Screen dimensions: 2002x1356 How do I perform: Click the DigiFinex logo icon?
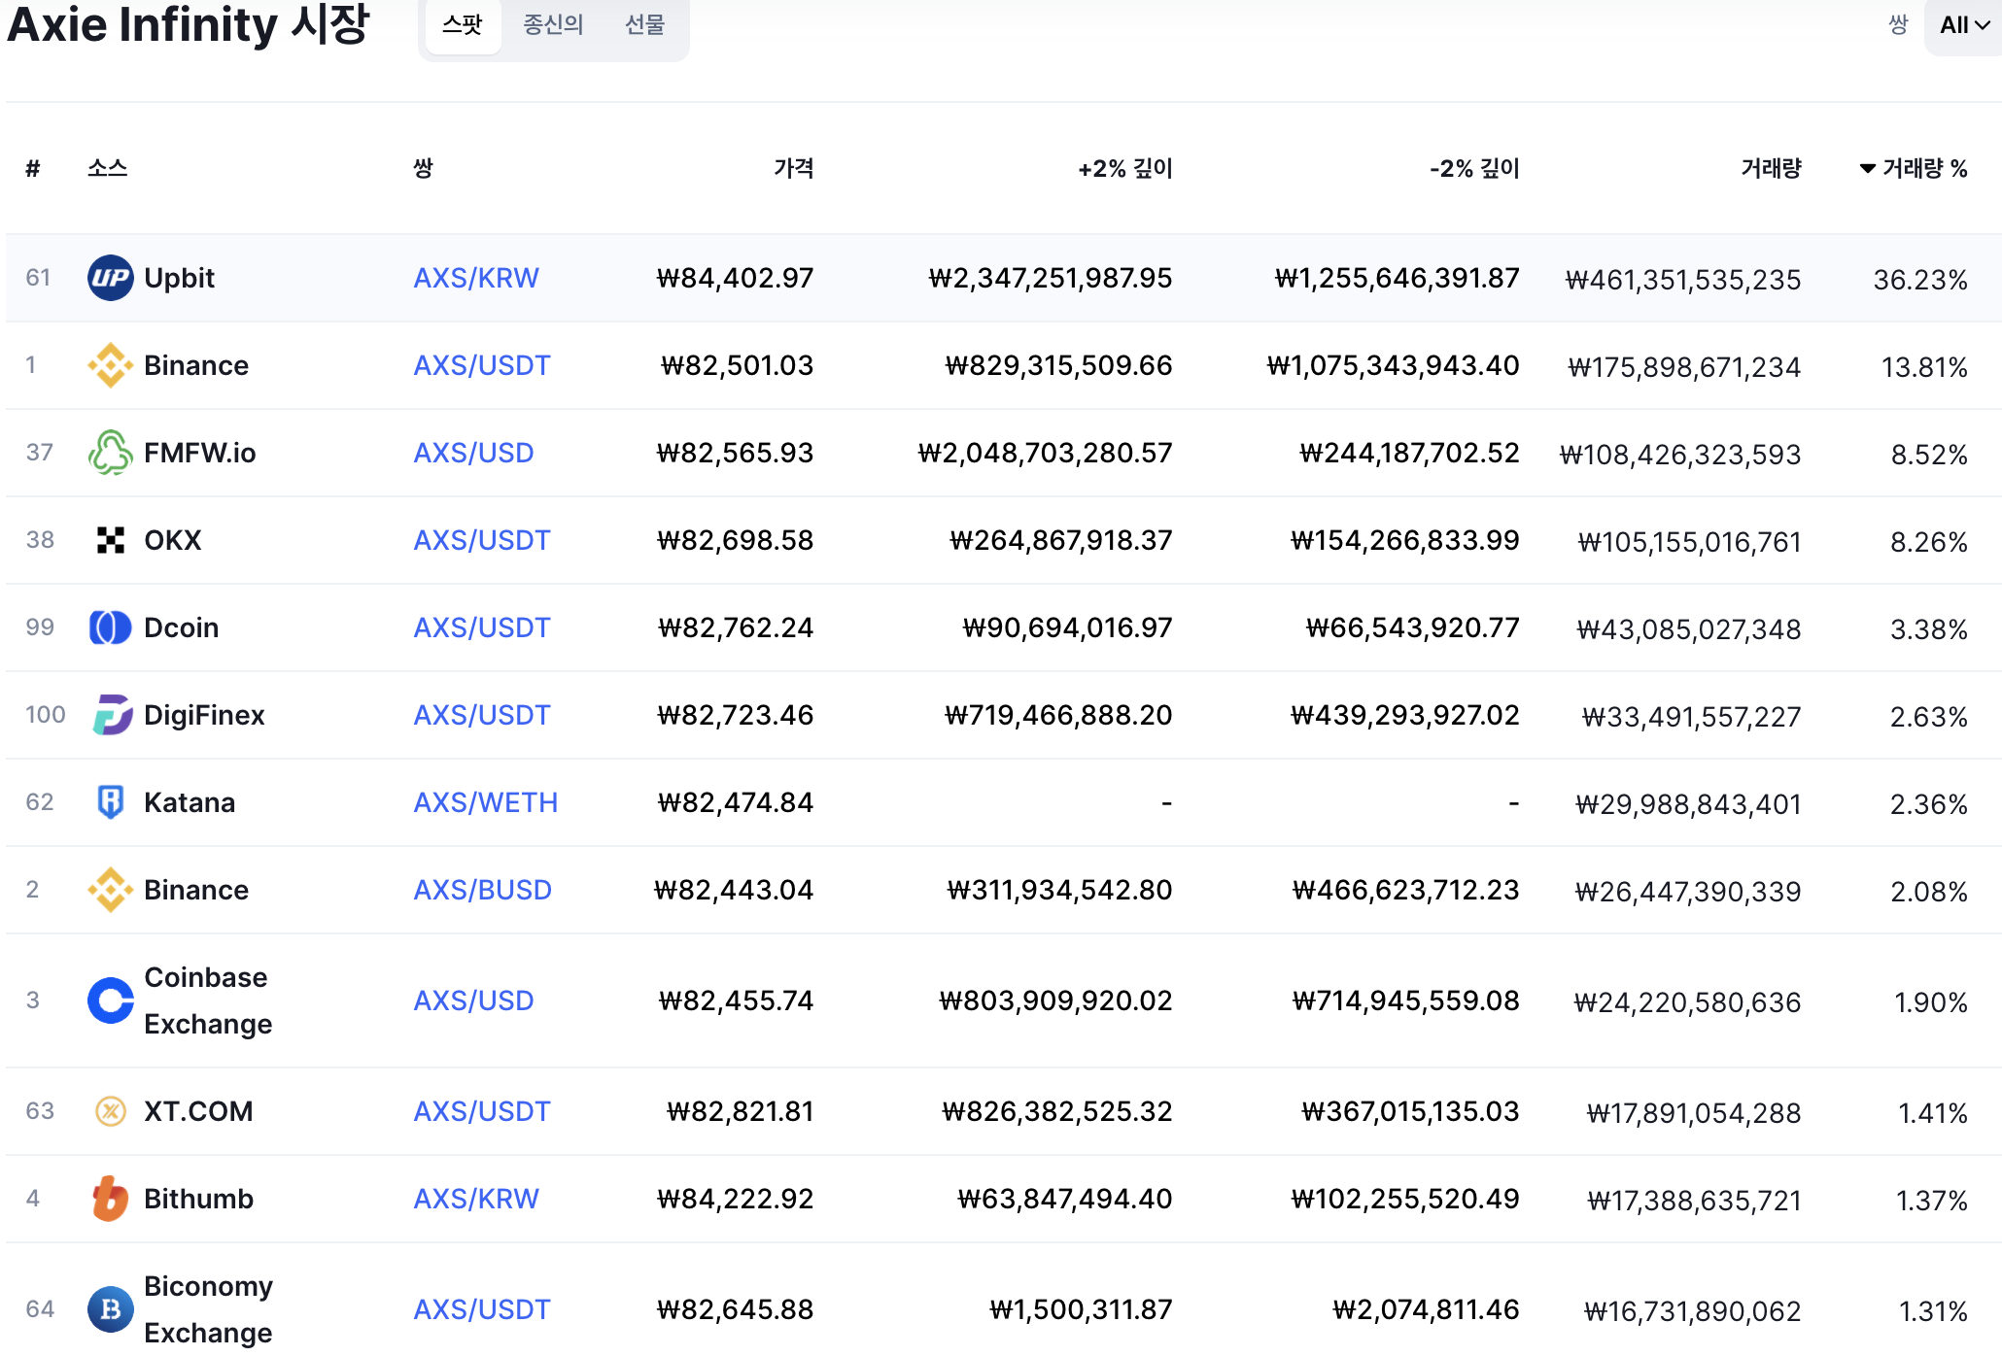click(x=110, y=715)
